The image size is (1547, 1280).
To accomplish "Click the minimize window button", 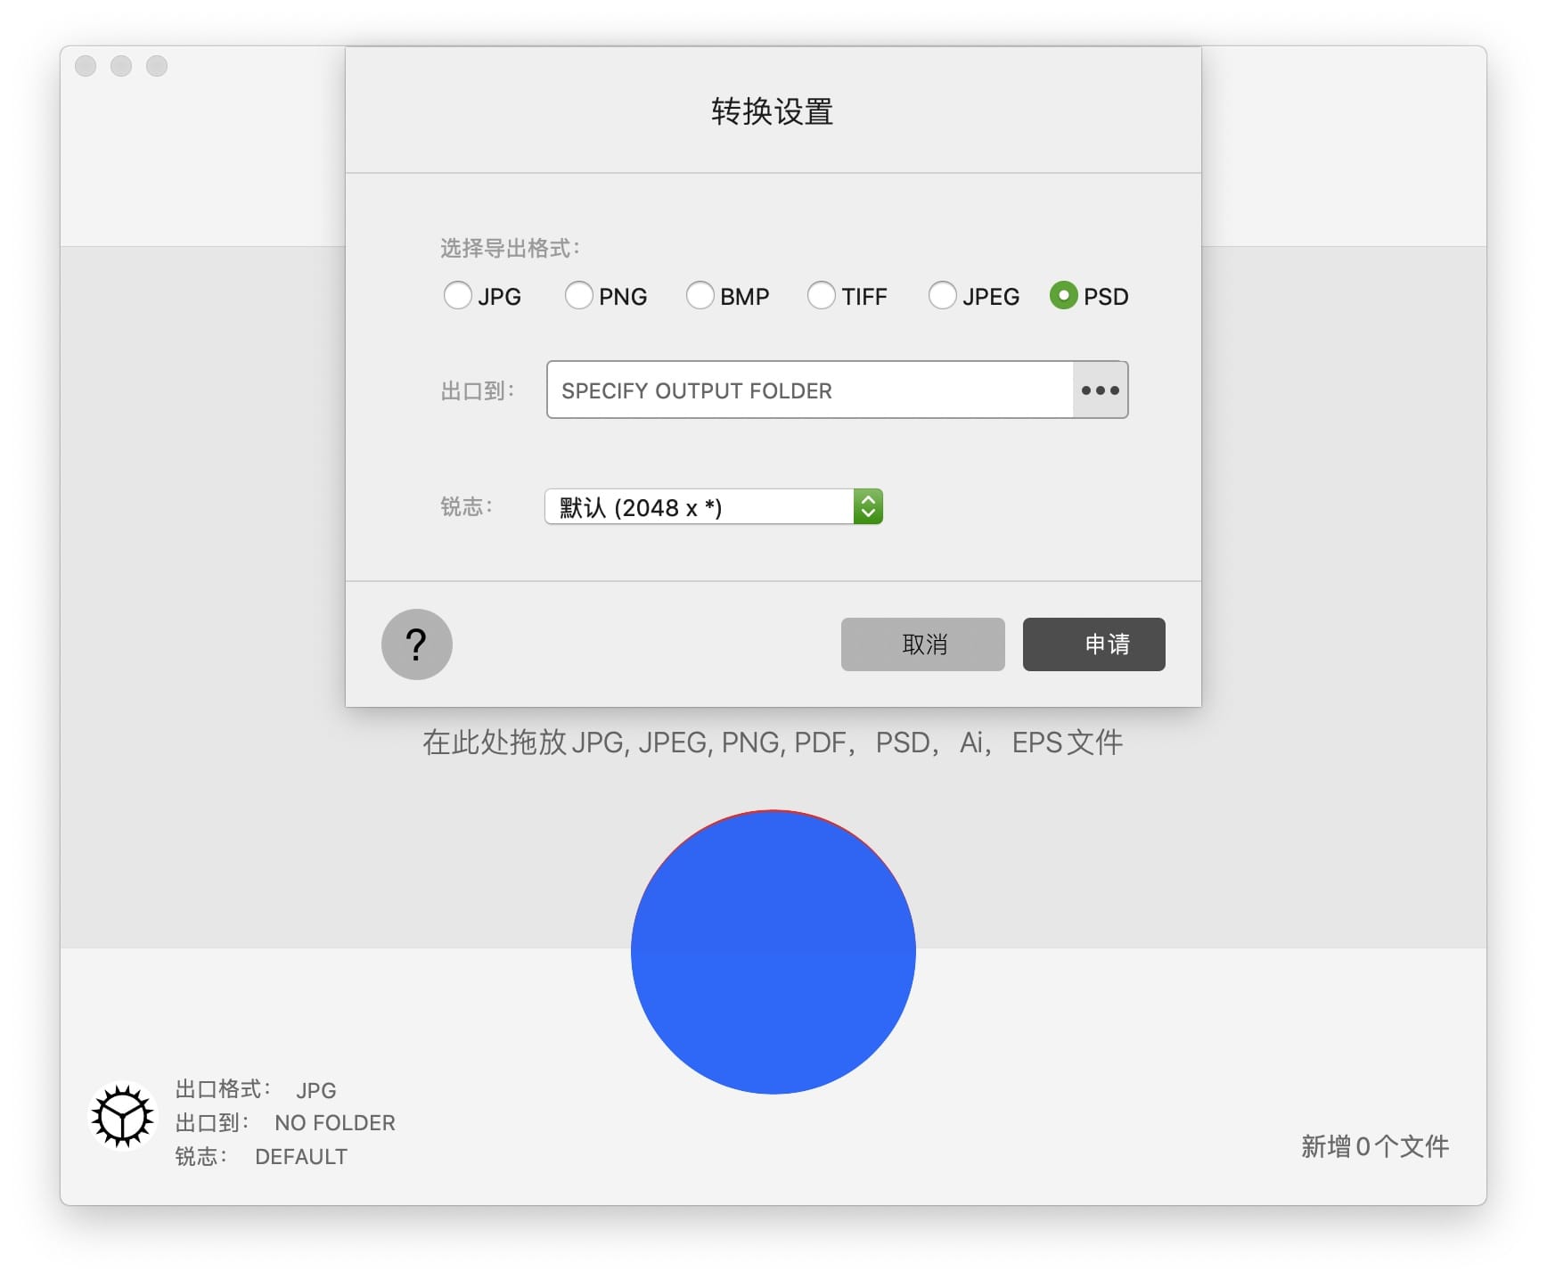I will (121, 66).
